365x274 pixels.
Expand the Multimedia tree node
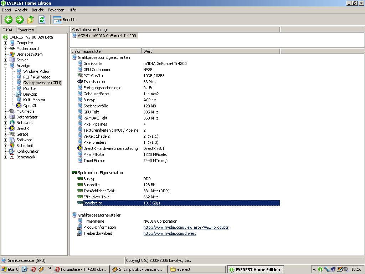coord(6,111)
